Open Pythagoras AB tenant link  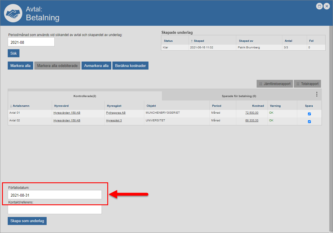[x=116, y=113]
